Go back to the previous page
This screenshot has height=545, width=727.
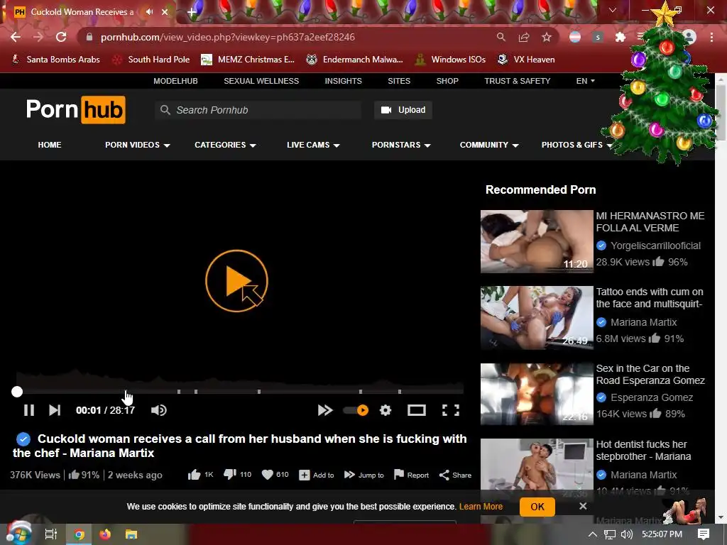click(x=16, y=37)
